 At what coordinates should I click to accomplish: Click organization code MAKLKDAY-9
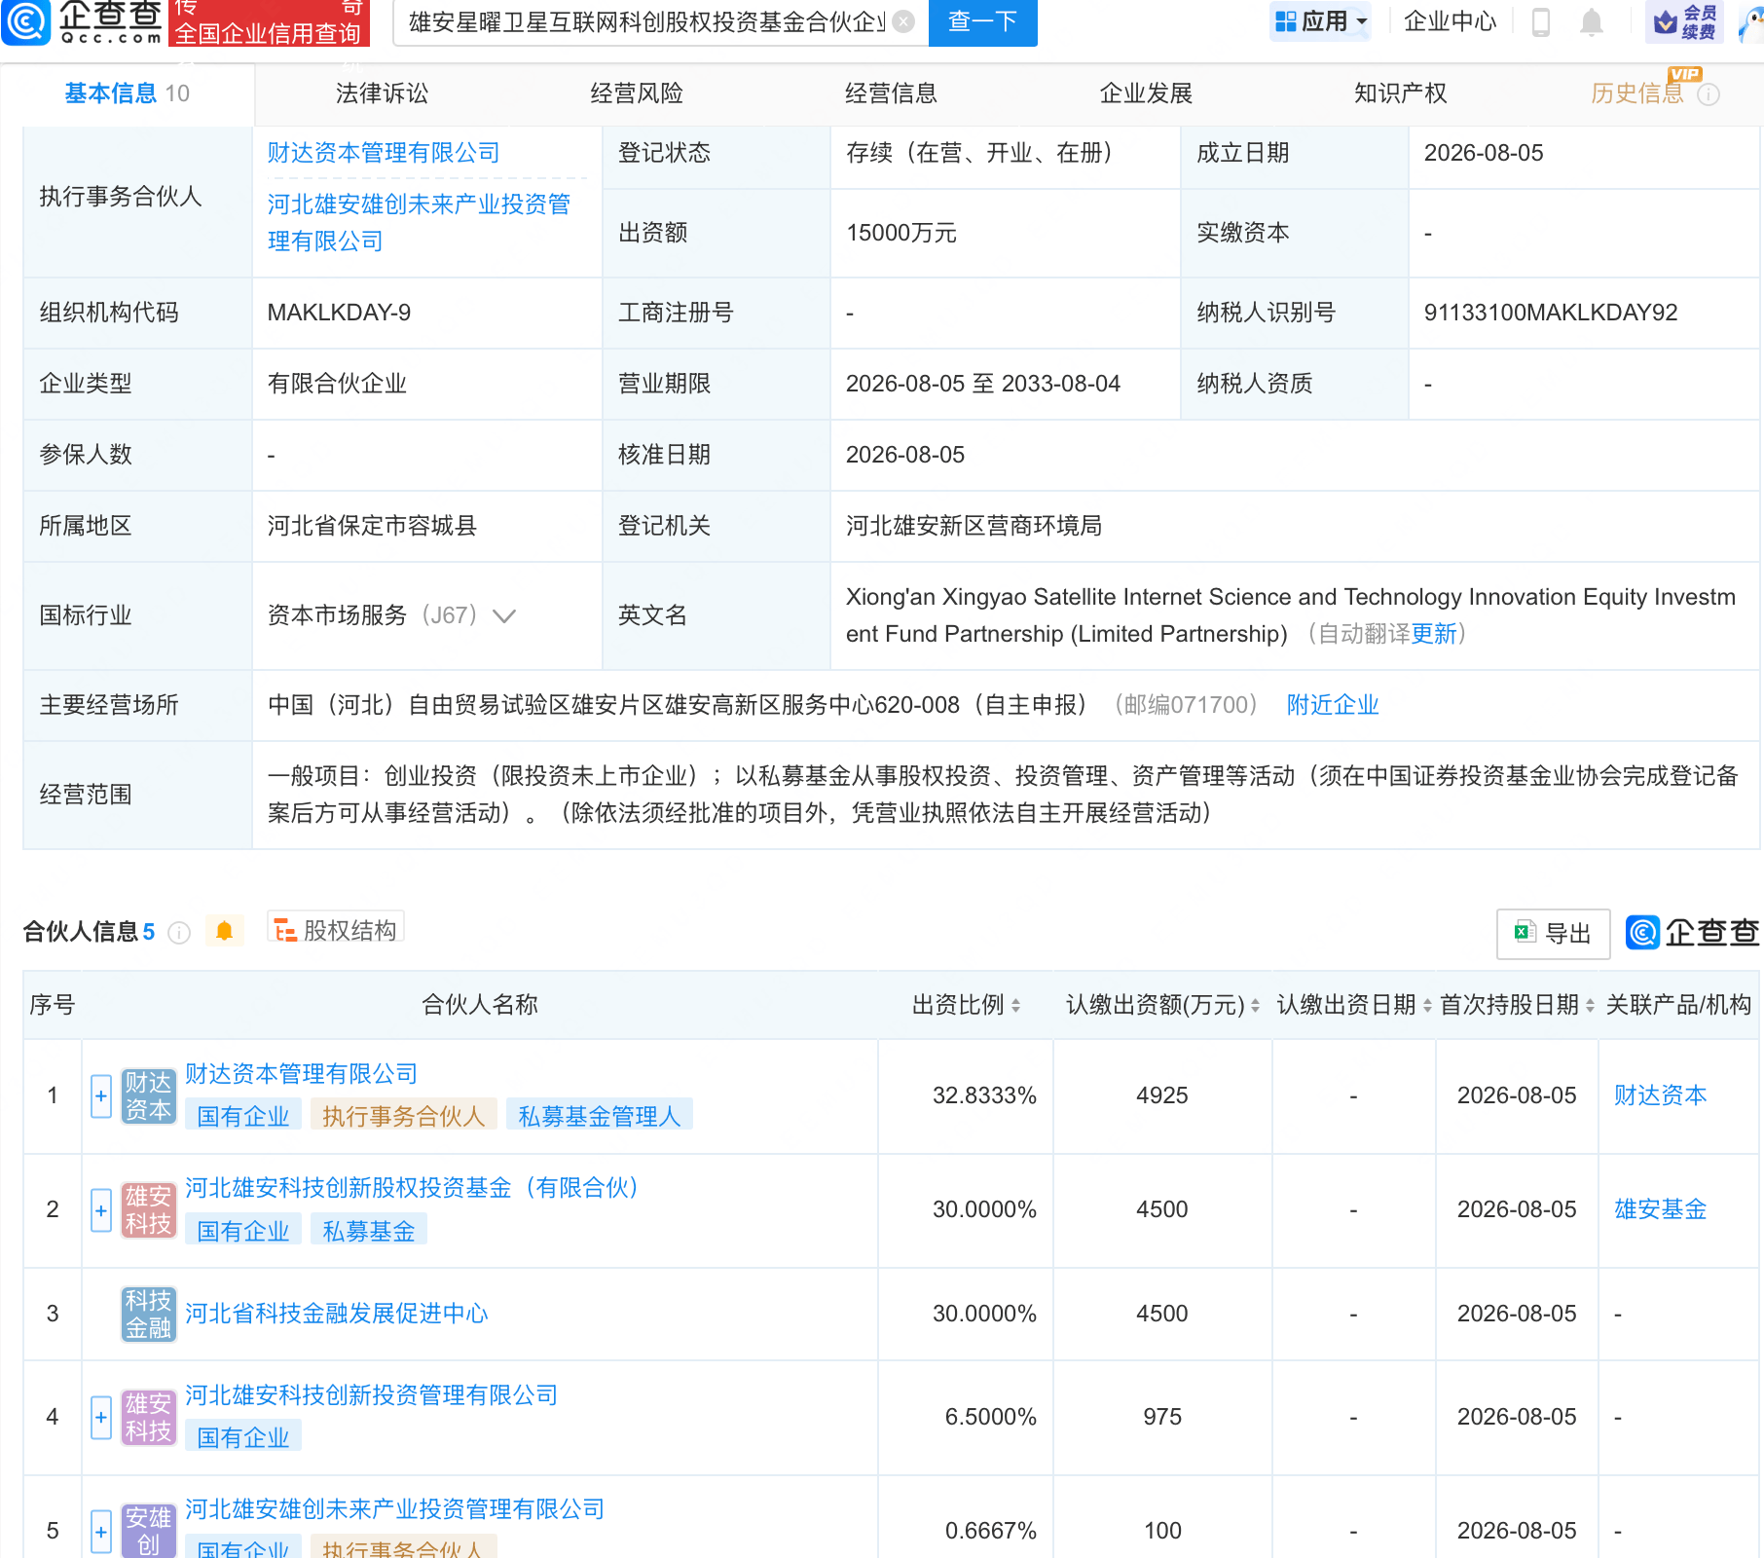coord(339,313)
